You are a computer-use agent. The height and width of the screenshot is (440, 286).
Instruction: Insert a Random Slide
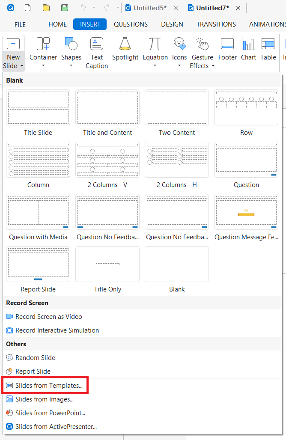tap(142, 358)
